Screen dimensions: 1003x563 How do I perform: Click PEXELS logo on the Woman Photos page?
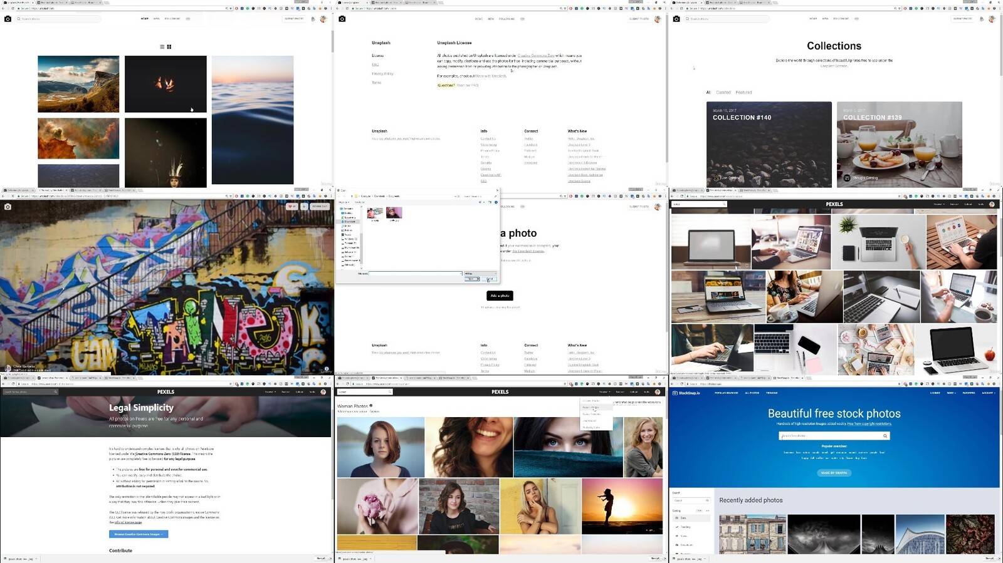500,392
